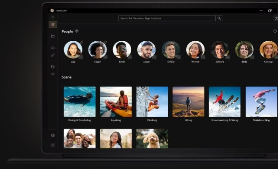Open favorites with the heart icon
This screenshot has height=169, width=278.
(53, 74)
